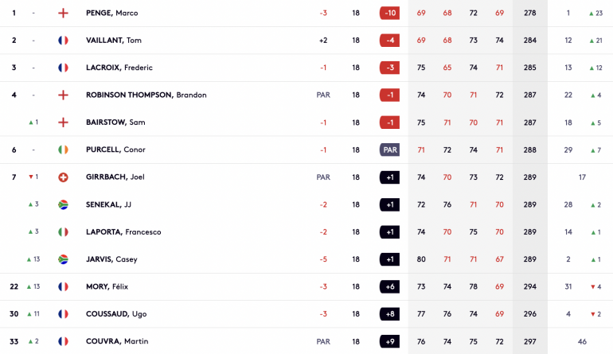This screenshot has width=613, height=354.
Task: Click total 278 in Penge row
Action: pyautogui.click(x=529, y=13)
